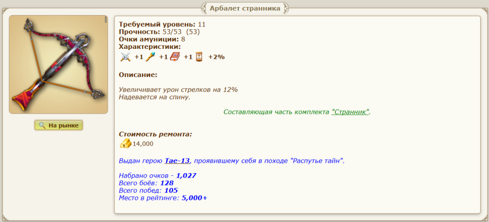Click the Увеличивает урон стрелков на 12% text
The height and width of the screenshot is (222, 489).
(178, 90)
